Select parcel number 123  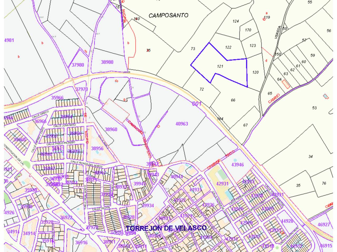tap(253, 45)
